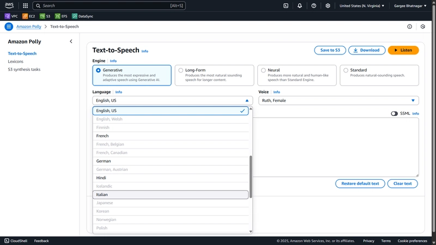Viewport: 436px width, 245px height.
Task: Toggle the navigation hamburger menu
Action: click(9, 27)
